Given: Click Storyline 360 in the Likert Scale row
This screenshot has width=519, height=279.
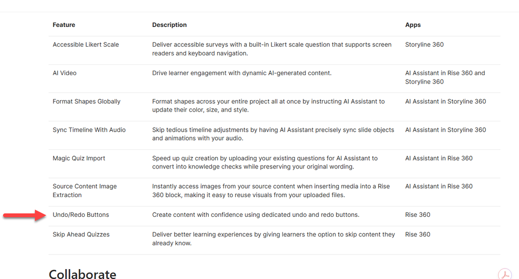Looking at the screenshot, I should pos(424,45).
